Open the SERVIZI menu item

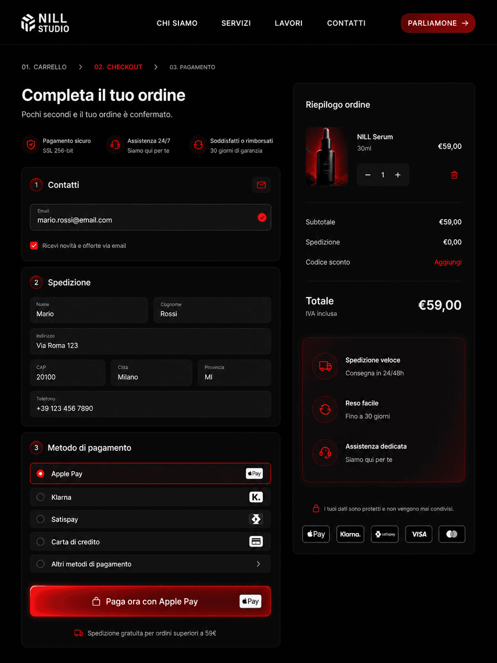(236, 23)
